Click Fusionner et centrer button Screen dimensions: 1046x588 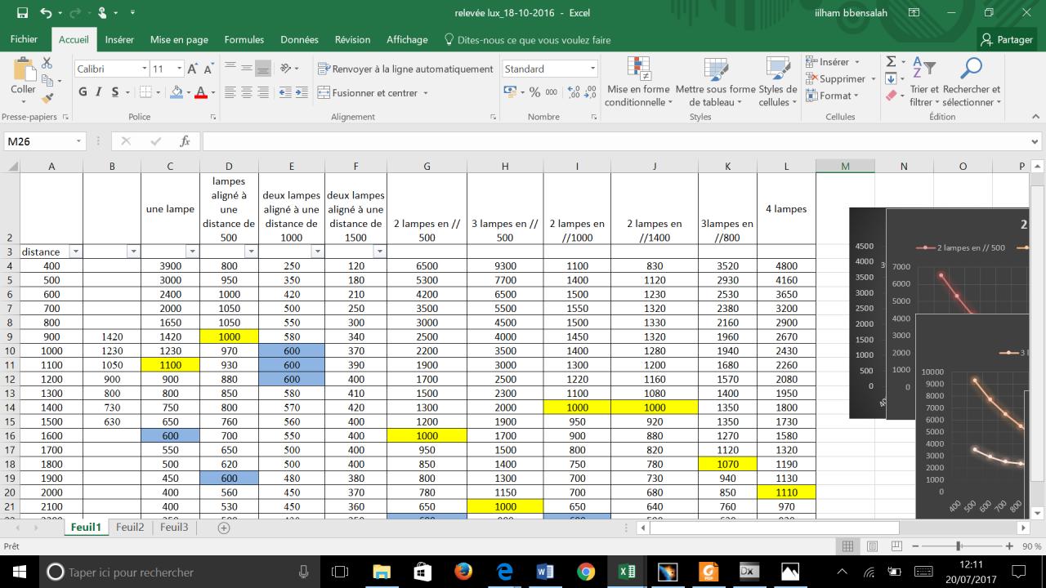point(373,93)
